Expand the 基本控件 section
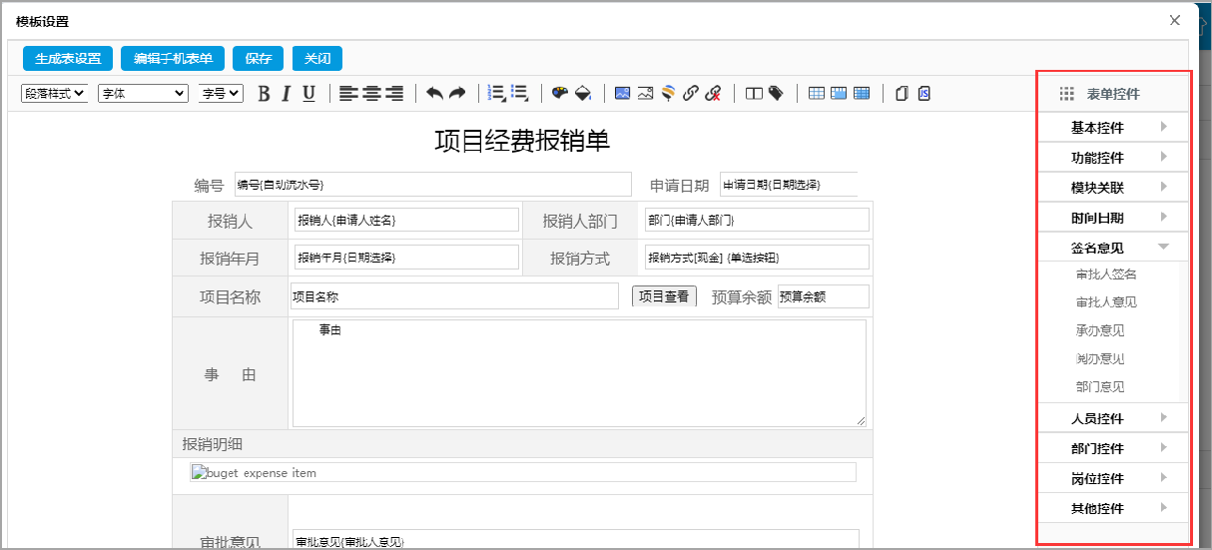This screenshot has width=1212, height=550. point(1113,128)
